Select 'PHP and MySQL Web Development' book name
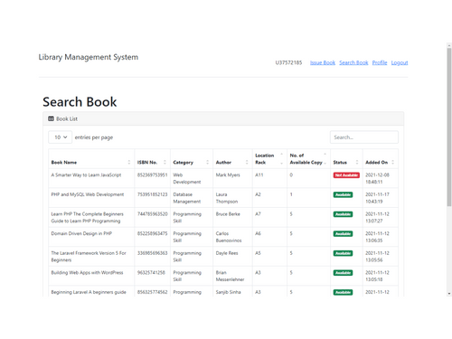 88,194
